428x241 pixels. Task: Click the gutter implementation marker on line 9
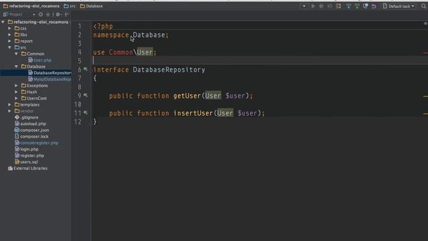tap(86, 95)
